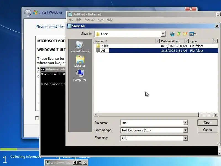This screenshot has height=166, width=221.
Task: Close the Save As dialog
Action: [x=217, y=26]
